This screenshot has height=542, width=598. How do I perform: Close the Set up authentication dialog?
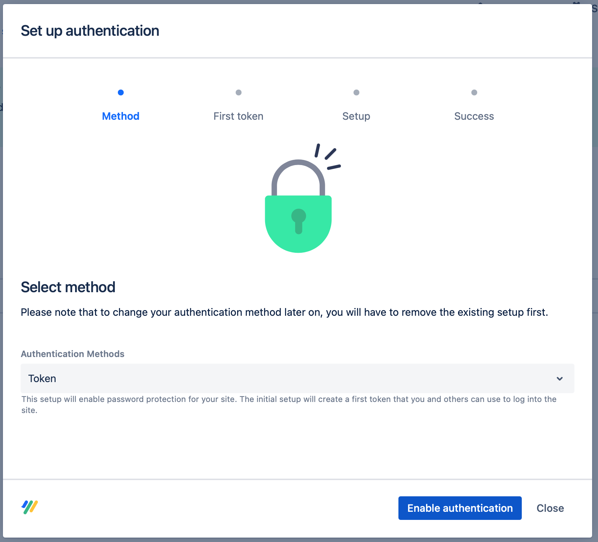550,508
